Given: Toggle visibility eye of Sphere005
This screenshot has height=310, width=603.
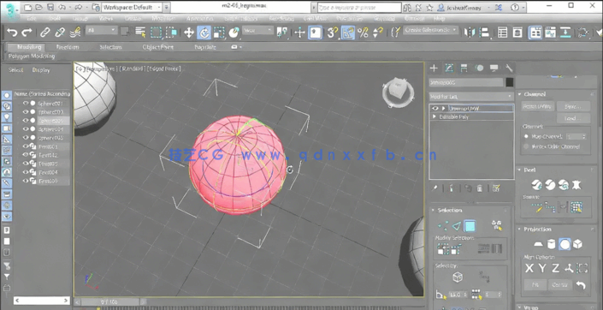Looking at the screenshot, I should [x=26, y=138].
